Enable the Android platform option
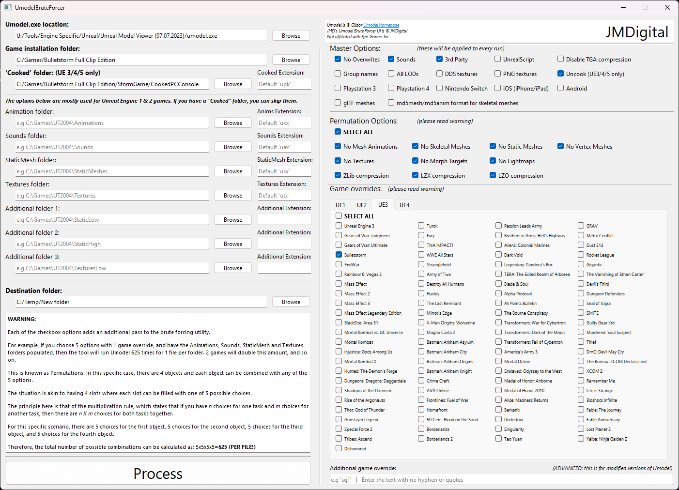This screenshot has width=679, height=490. pyautogui.click(x=560, y=88)
